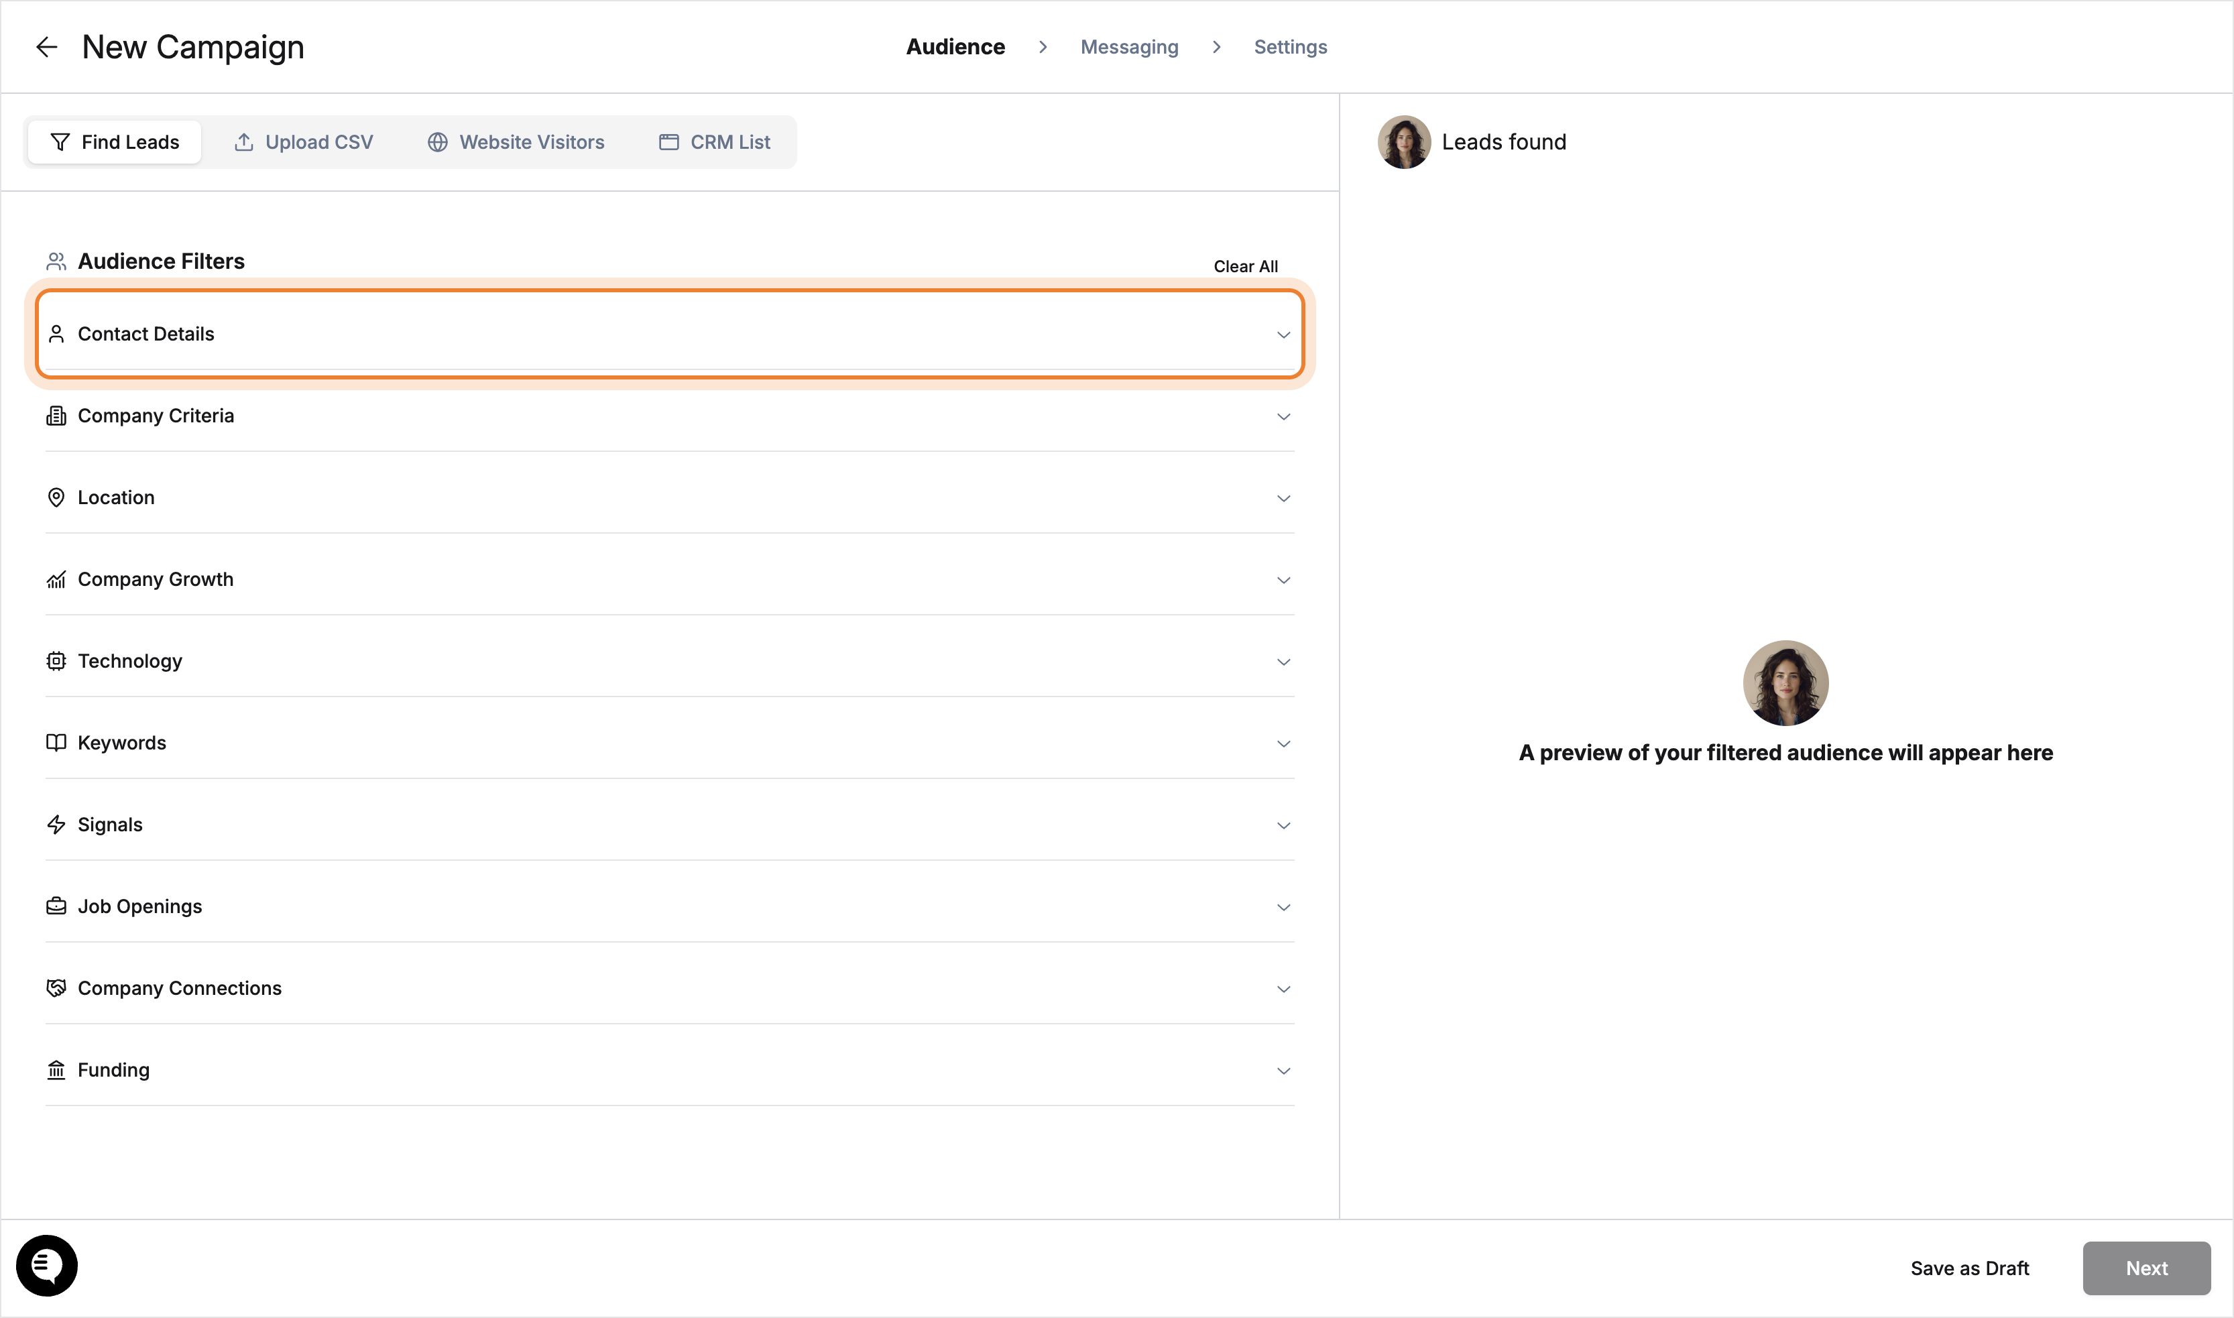Expand Company Growth with its chevron
The image size is (2234, 1318).
(1283, 580)
